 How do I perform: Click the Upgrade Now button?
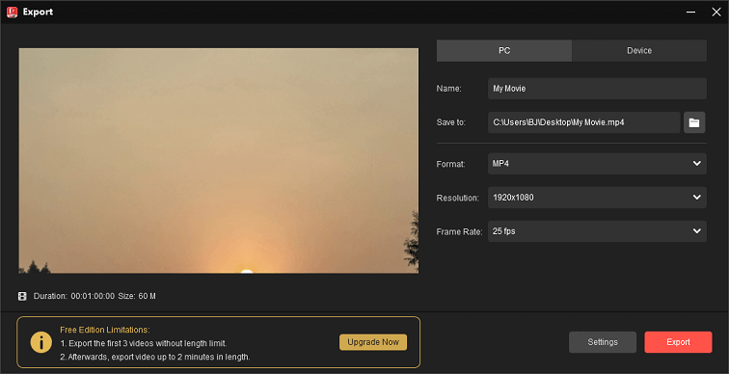click(x=373, y=342)
